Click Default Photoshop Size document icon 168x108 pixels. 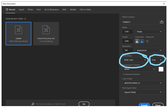click(x=46, y=30)
